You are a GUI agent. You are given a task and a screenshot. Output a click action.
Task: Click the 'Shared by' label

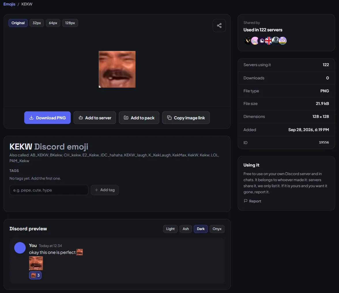pyautogui.click(x=252, y=23)
